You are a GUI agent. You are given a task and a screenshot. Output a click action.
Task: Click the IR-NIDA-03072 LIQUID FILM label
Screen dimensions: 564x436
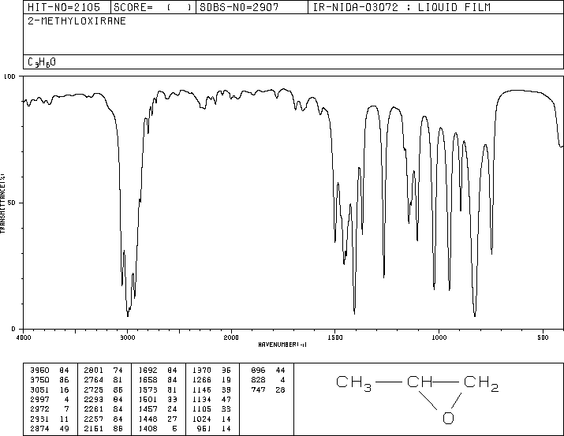[402, 7]
